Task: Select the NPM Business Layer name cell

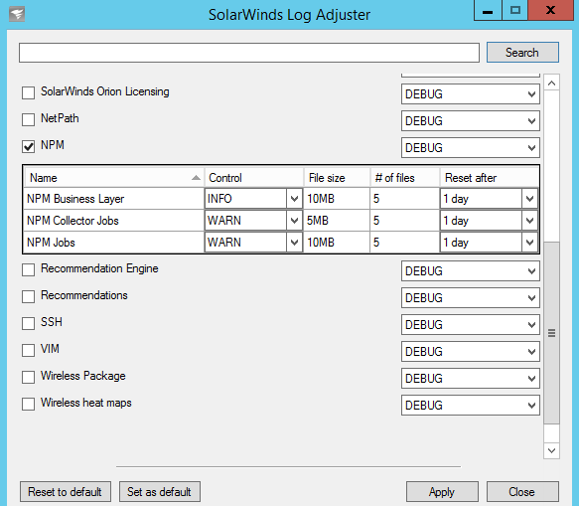Action: (114, 199)
